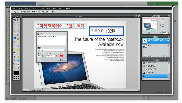Click the navigator zoom slider handle
Viewport: 182px width, 103px height.
pyautogui.click(x=149, y=33)
